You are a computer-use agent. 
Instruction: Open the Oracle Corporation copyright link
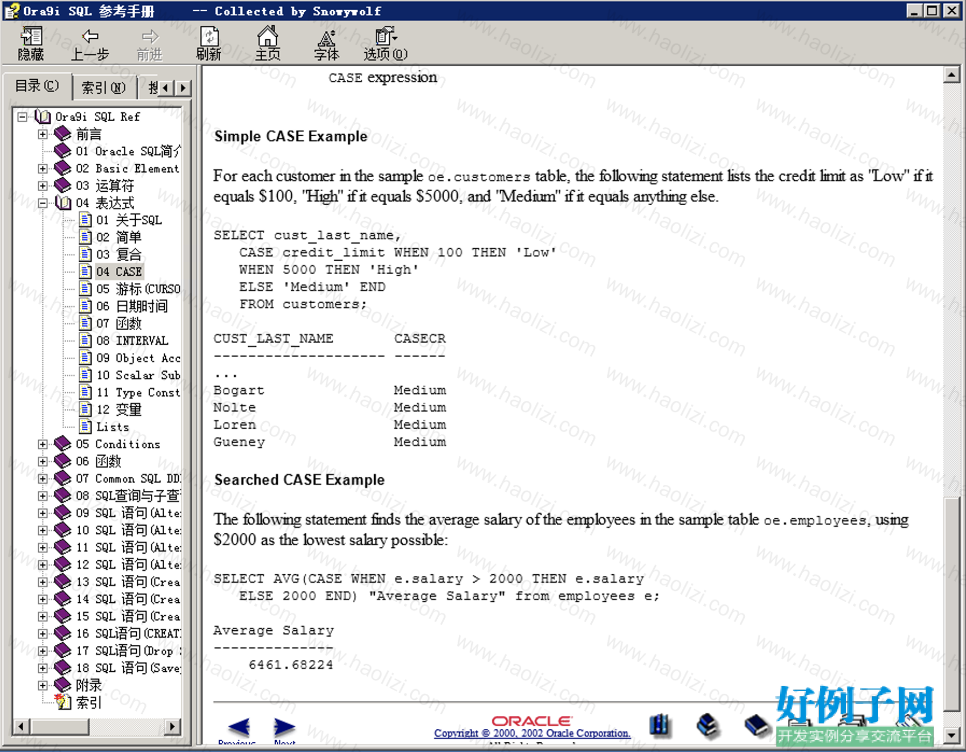tap(532, 733)
